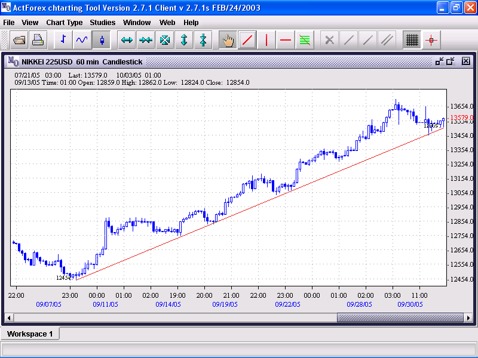The height and width of the screenshot is (358, 478).
Task: Click the fit-all zoom icon
Action: (165, 41)
